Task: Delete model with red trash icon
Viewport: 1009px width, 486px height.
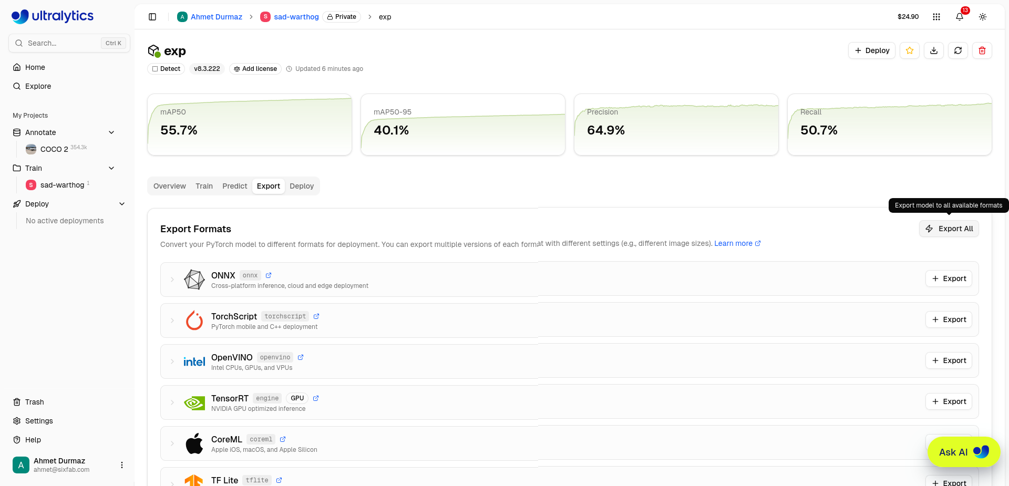Action: [982, 50]
